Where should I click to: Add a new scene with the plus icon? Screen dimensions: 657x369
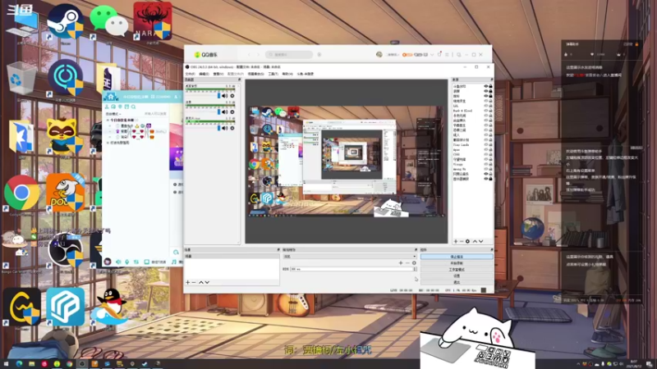(x=188, y=282)
